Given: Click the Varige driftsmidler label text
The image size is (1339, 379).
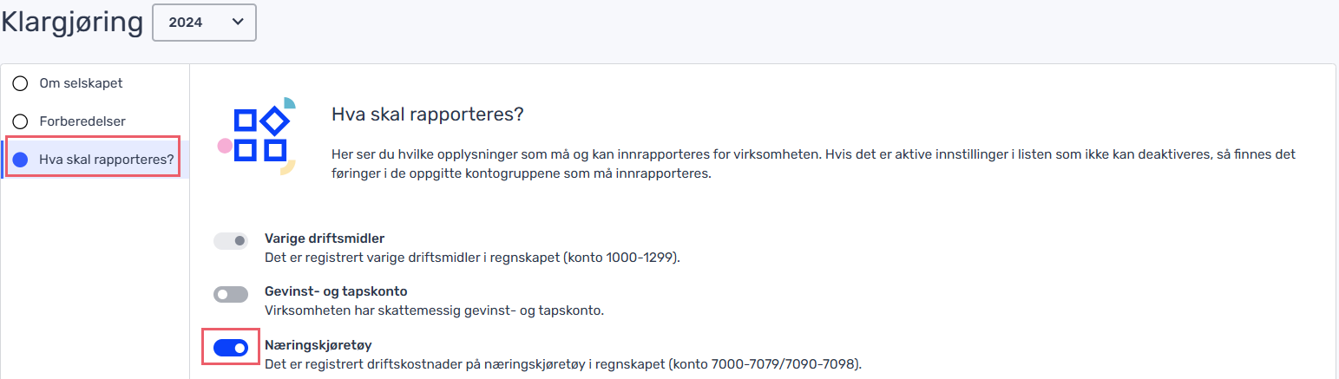Looking at the screenshot, I should pyautogui.click(x=325, y=238).
